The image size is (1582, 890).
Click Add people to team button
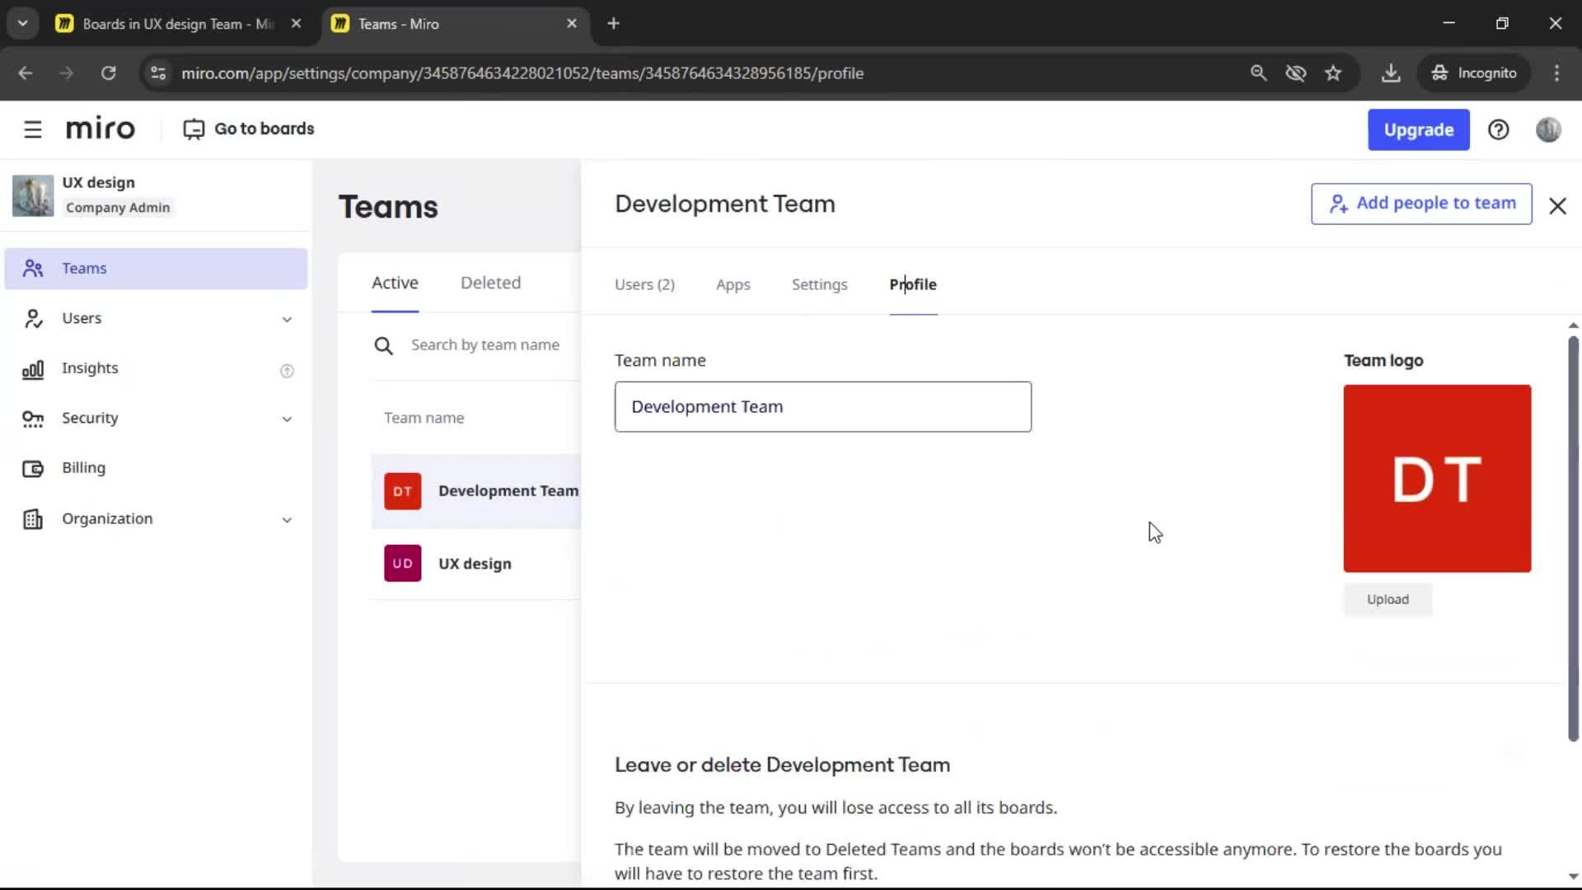point(1421,204)
